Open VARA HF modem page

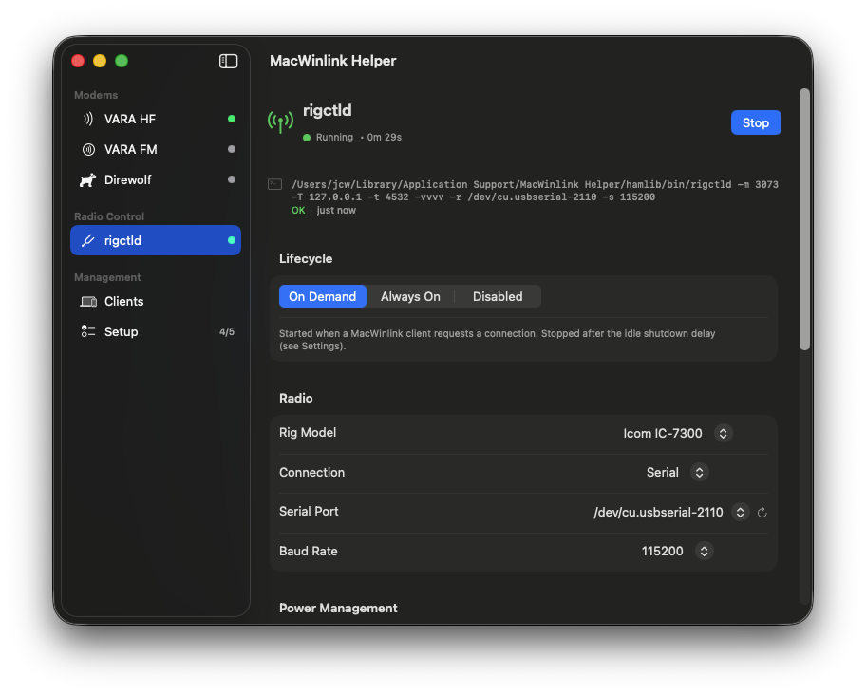pos(156,119)
